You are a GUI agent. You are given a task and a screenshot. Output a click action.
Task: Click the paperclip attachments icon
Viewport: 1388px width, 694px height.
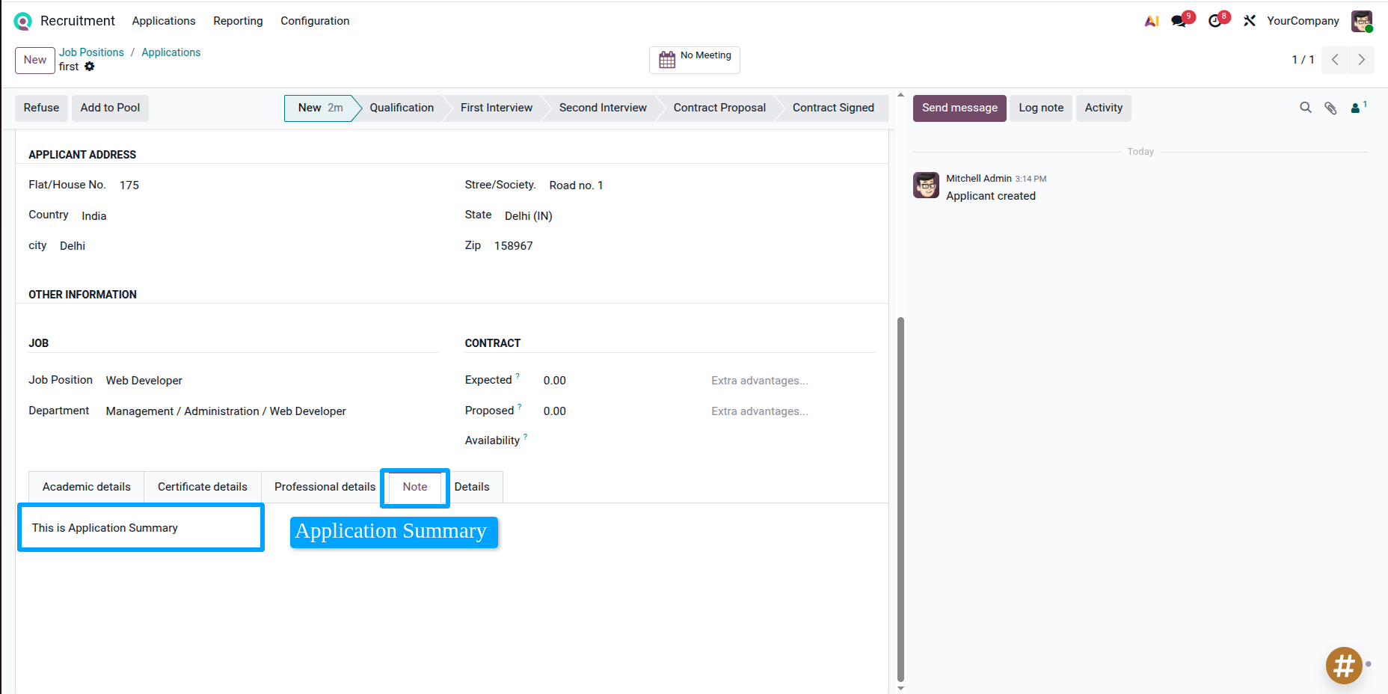[x=1330, y=108]
